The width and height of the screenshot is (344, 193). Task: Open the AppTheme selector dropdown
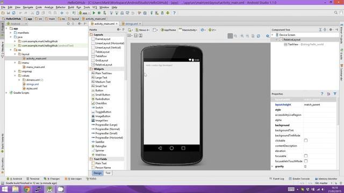pyautogui.click(x=168, y=30)
